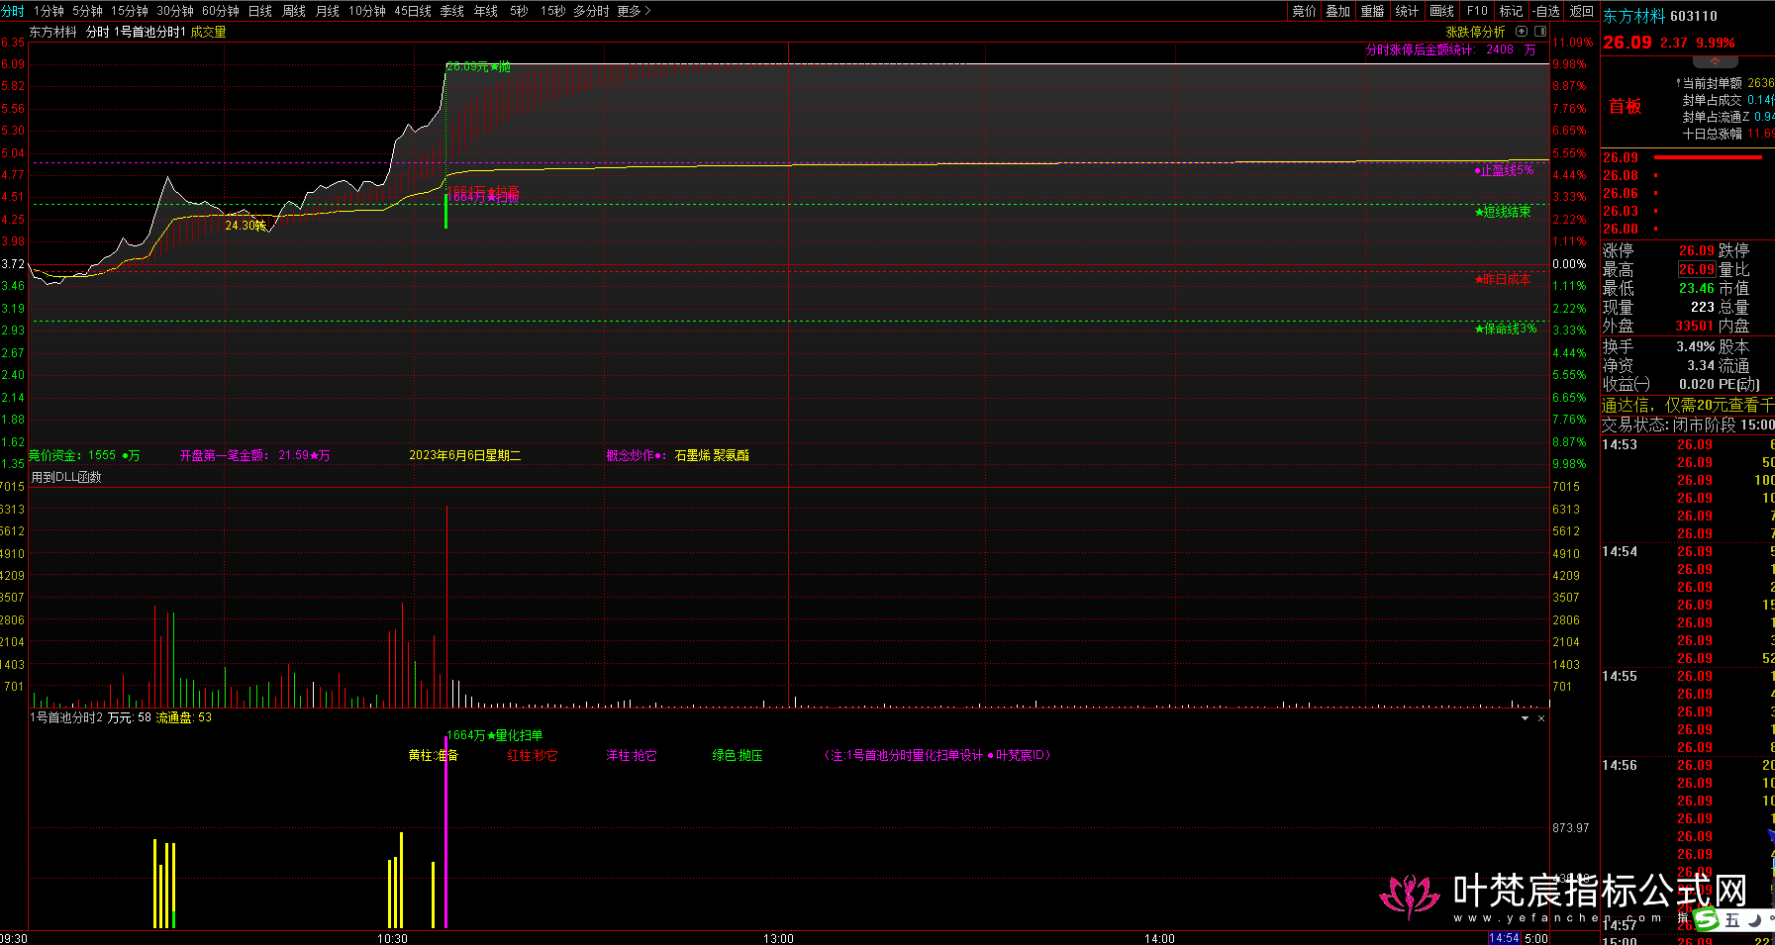The image size is (1775, 945).
Task: Switch to the 1分钟 chart period
Action: pos(49,11)
